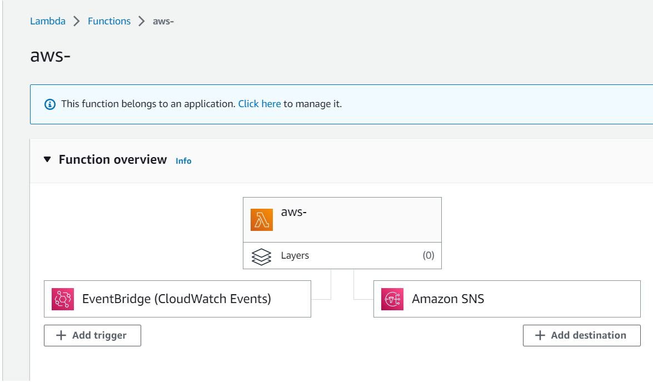Select the Amazon SNS destination label
Screen dimensions: 653x383
(448, 299)
